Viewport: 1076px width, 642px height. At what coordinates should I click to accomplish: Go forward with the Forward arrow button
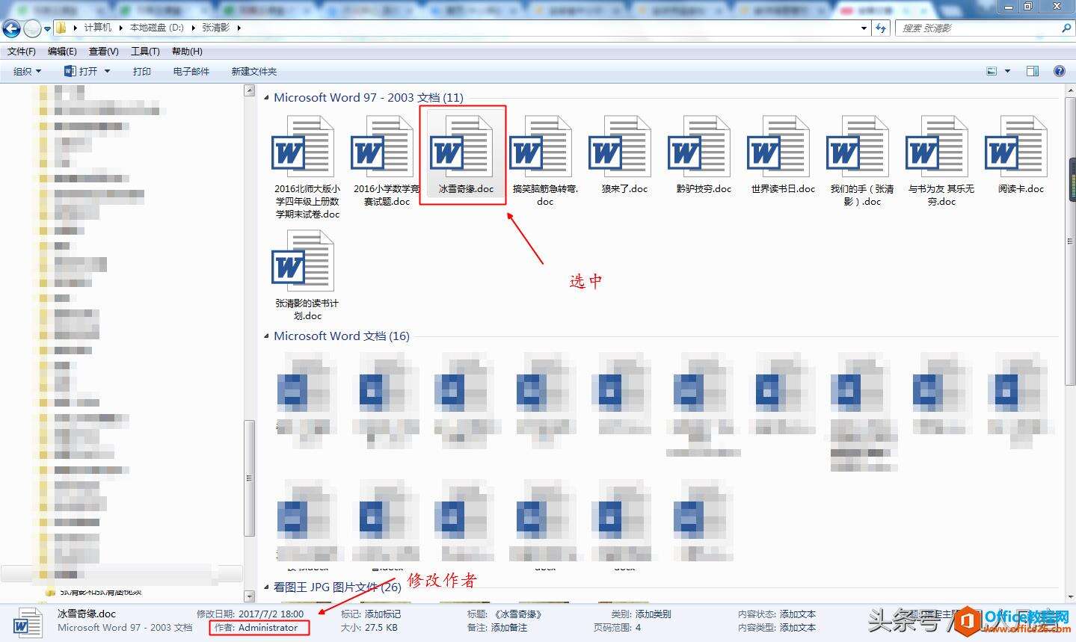[x=32, y=28]
